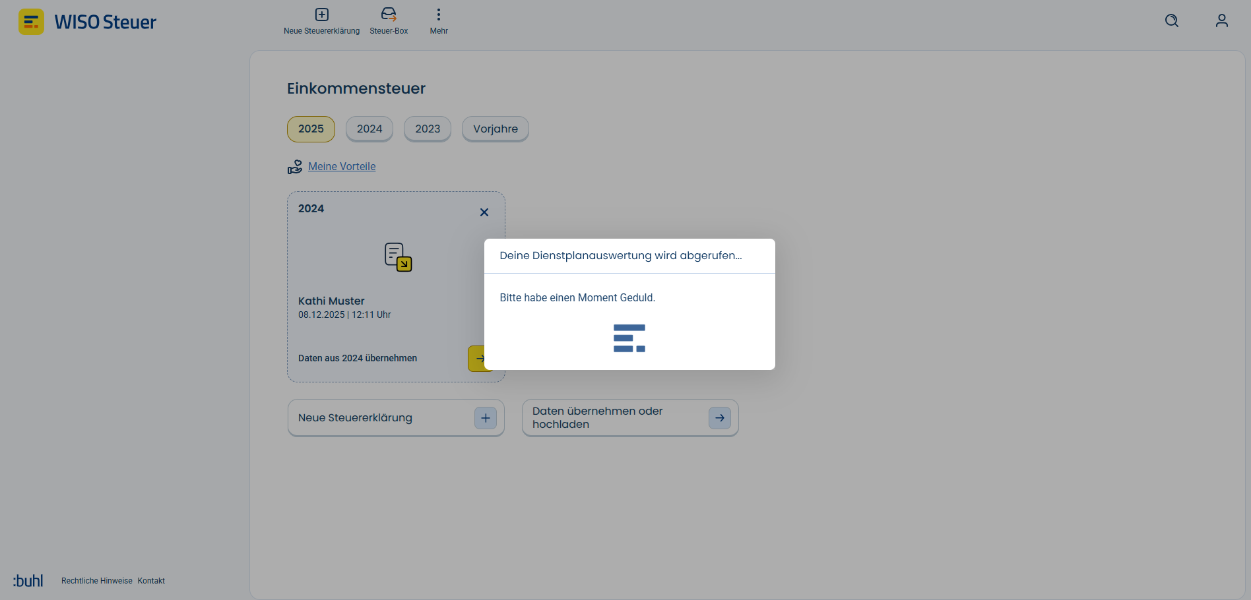Click the WISO Steuer logo icon

click(31, 22)
